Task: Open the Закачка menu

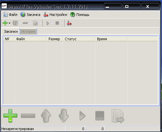Action: 30,15
